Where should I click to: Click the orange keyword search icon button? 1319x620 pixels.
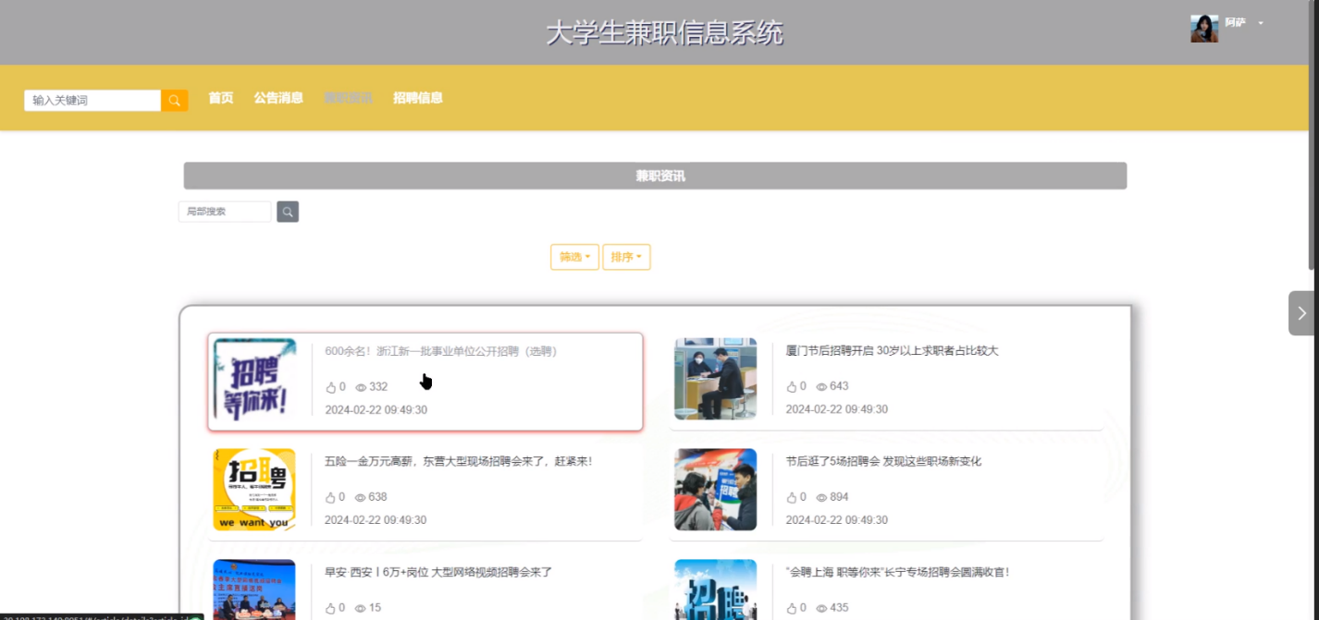click(x=175, y=101)
